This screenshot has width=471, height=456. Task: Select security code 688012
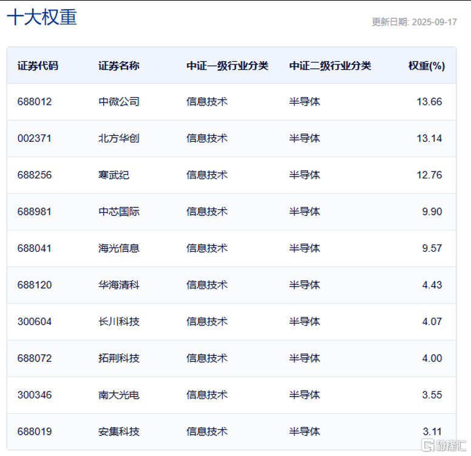[x=35, y=102]
